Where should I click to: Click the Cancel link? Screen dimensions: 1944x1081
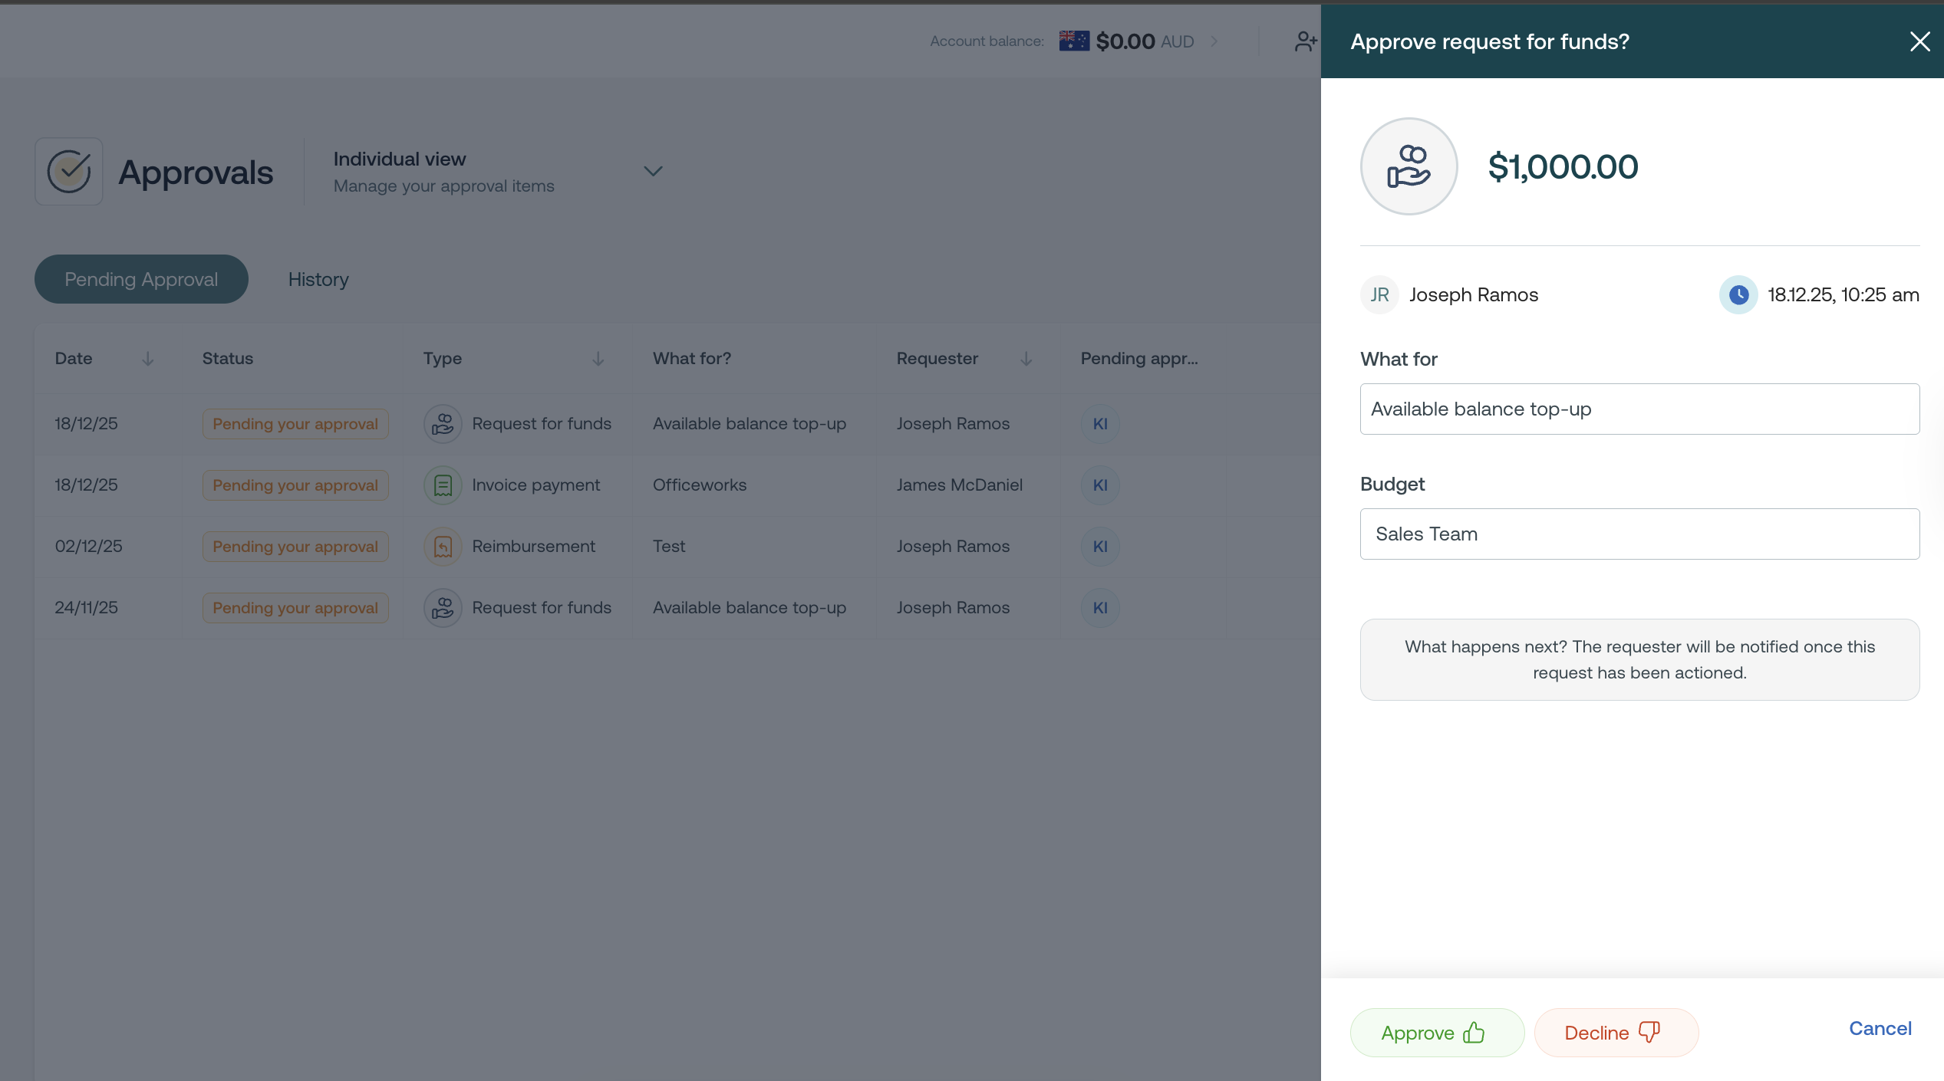1880,1029
